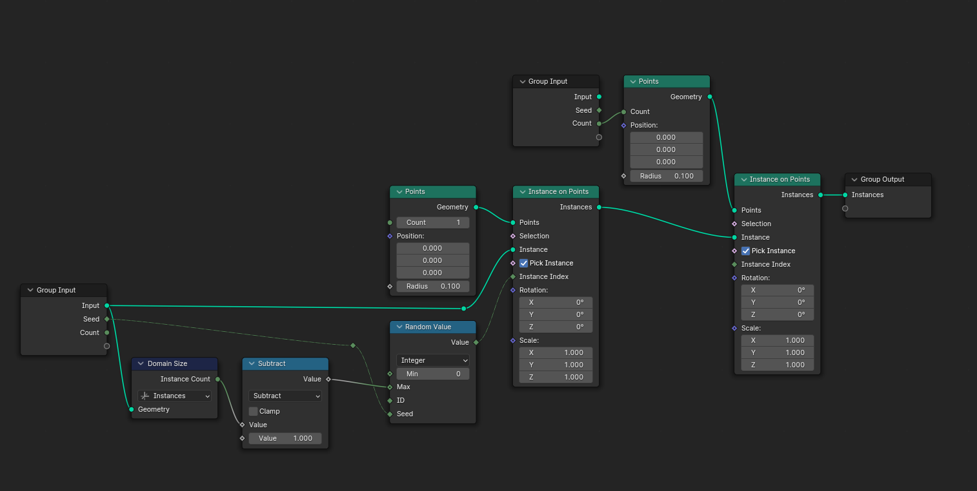Click Rotation Z field in Instance on Points feeding Group Output
The width and height of the screenshot is (977, 491).
[x=778, y=314]
